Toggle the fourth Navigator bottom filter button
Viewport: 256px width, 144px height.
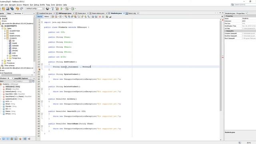point(16,139)
